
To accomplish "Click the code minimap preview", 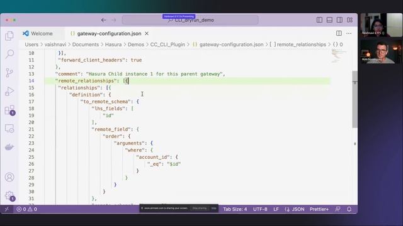I will tap(339, 56).
